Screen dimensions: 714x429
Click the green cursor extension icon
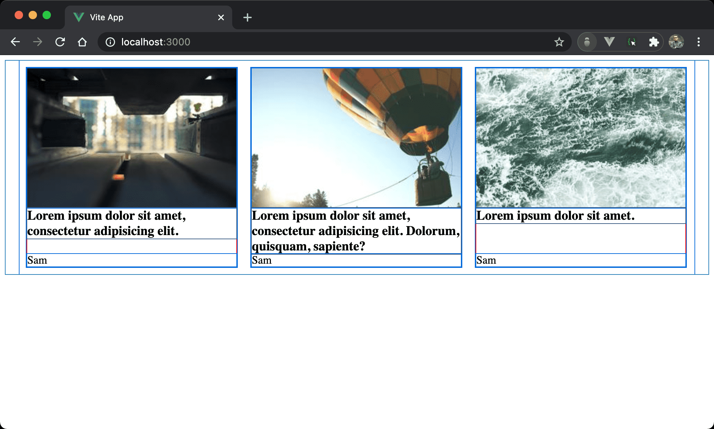[x=631, y=42]
